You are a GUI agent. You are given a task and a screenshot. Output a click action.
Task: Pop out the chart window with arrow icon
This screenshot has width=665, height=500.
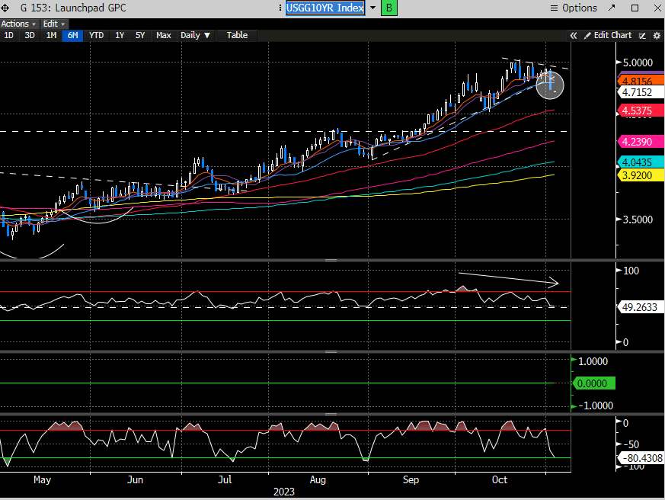tap(611, 8)
